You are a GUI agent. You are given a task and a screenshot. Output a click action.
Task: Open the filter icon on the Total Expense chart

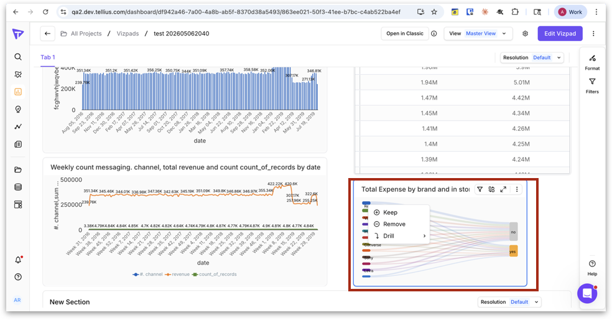point(480,189)
